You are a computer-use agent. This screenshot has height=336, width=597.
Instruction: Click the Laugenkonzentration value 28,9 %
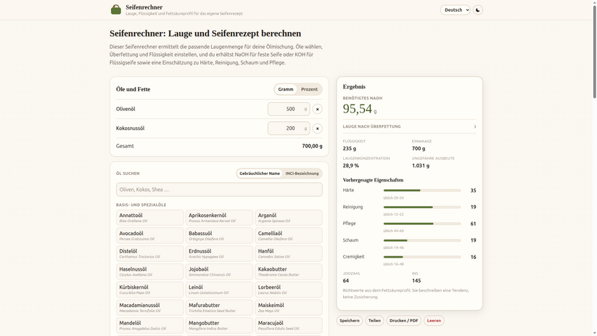tap(350, 165)
